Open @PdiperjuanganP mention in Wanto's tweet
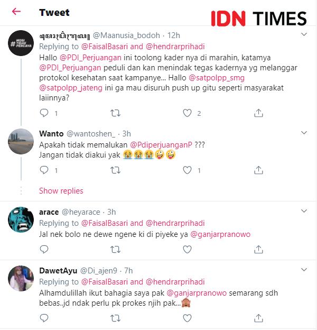Viewport: 317px width, 330px height. click(161, 145)
